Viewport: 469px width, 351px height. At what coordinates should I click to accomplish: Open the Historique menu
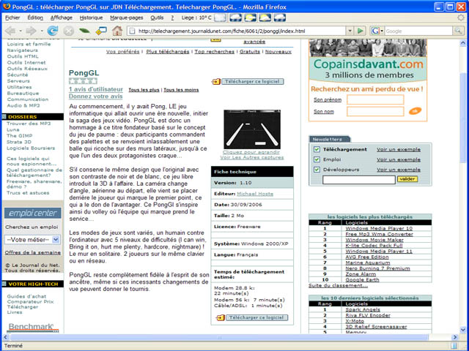91,18
